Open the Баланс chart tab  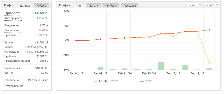(94, 6)
